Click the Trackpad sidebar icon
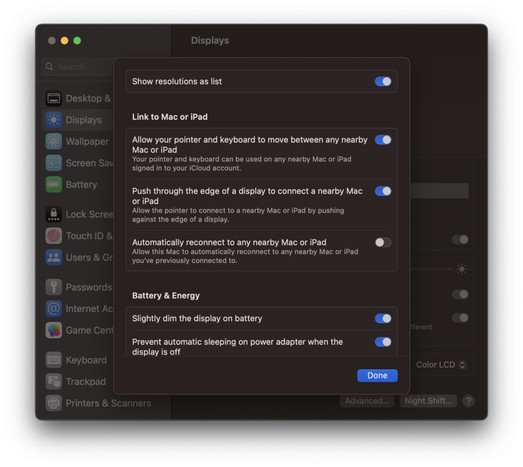 53,381
